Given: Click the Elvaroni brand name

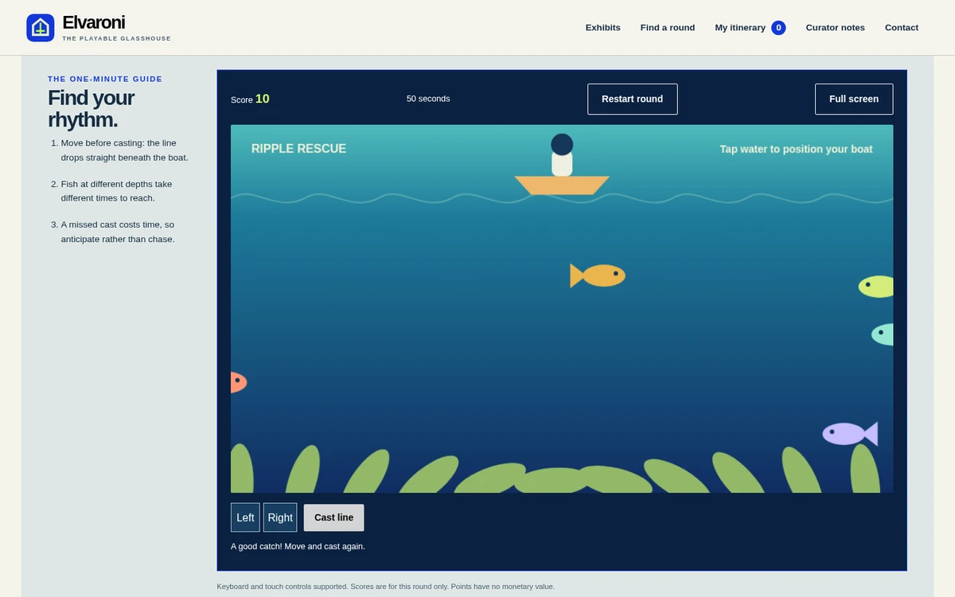Looking at the screenshot, I should point(94,23).
